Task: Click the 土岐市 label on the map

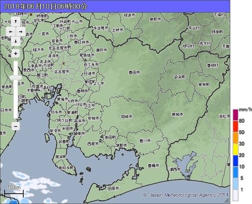Action: tap(118, 30)
